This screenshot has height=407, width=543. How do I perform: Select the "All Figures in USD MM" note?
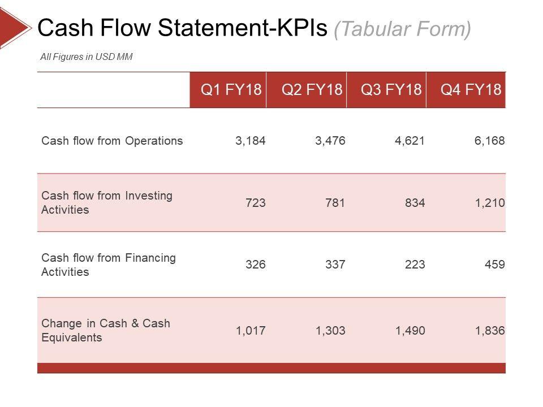pyautogui.click(x=87, y=57)
